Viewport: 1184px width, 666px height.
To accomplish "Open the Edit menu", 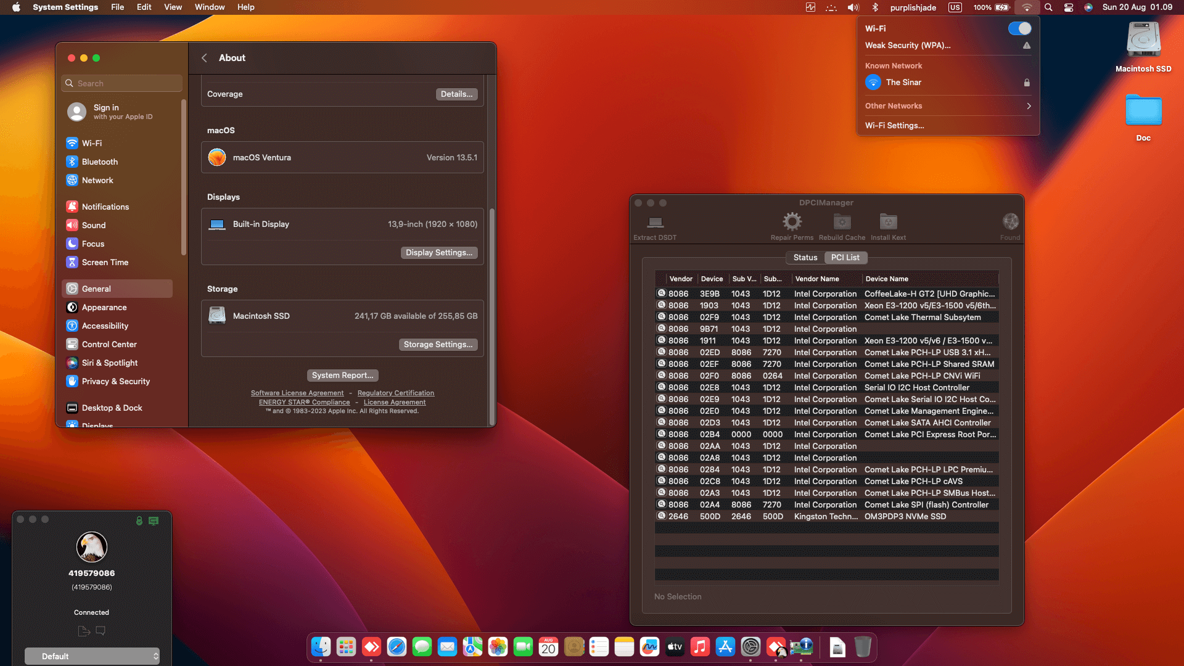I will pos(144,7).
